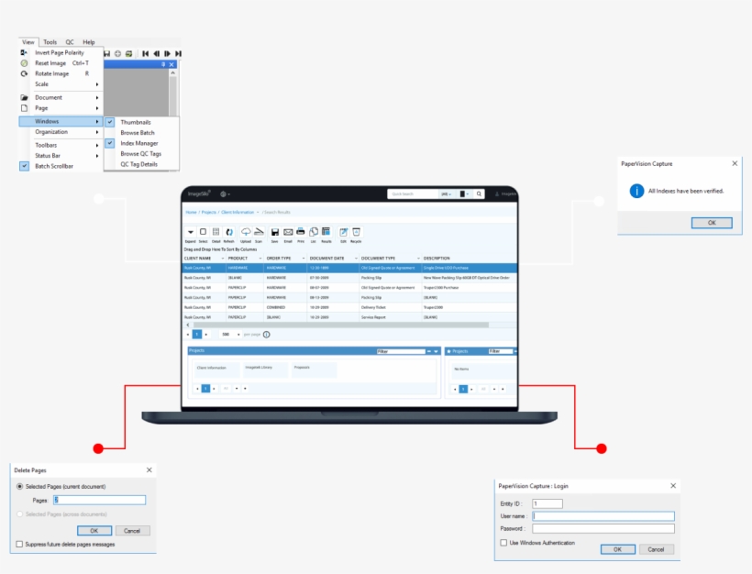The height and width of the screenshot is (574, 752).
Task: Choose Browse QC Tags from Windows submenu
Action: [140, 154]
